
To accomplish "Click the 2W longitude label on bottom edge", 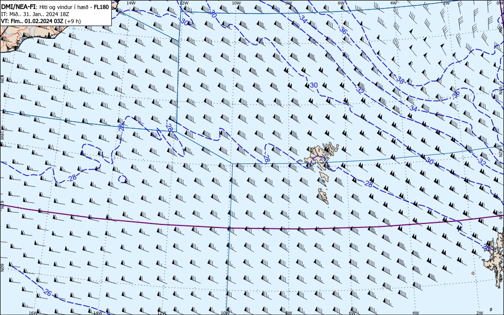I will click(x=480, y=313).
